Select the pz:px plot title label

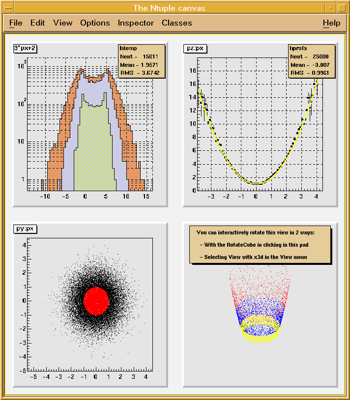coord(196,48)
